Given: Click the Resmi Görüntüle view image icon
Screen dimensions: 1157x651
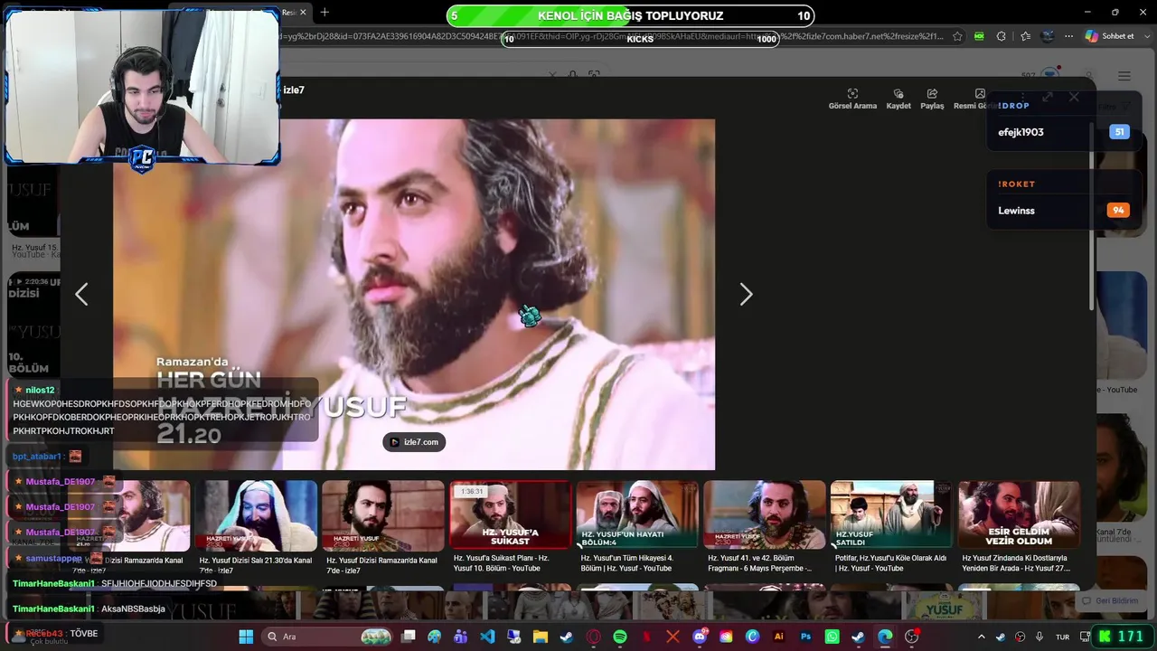Looking at the screenshot, I should click(x=980, y=94).
